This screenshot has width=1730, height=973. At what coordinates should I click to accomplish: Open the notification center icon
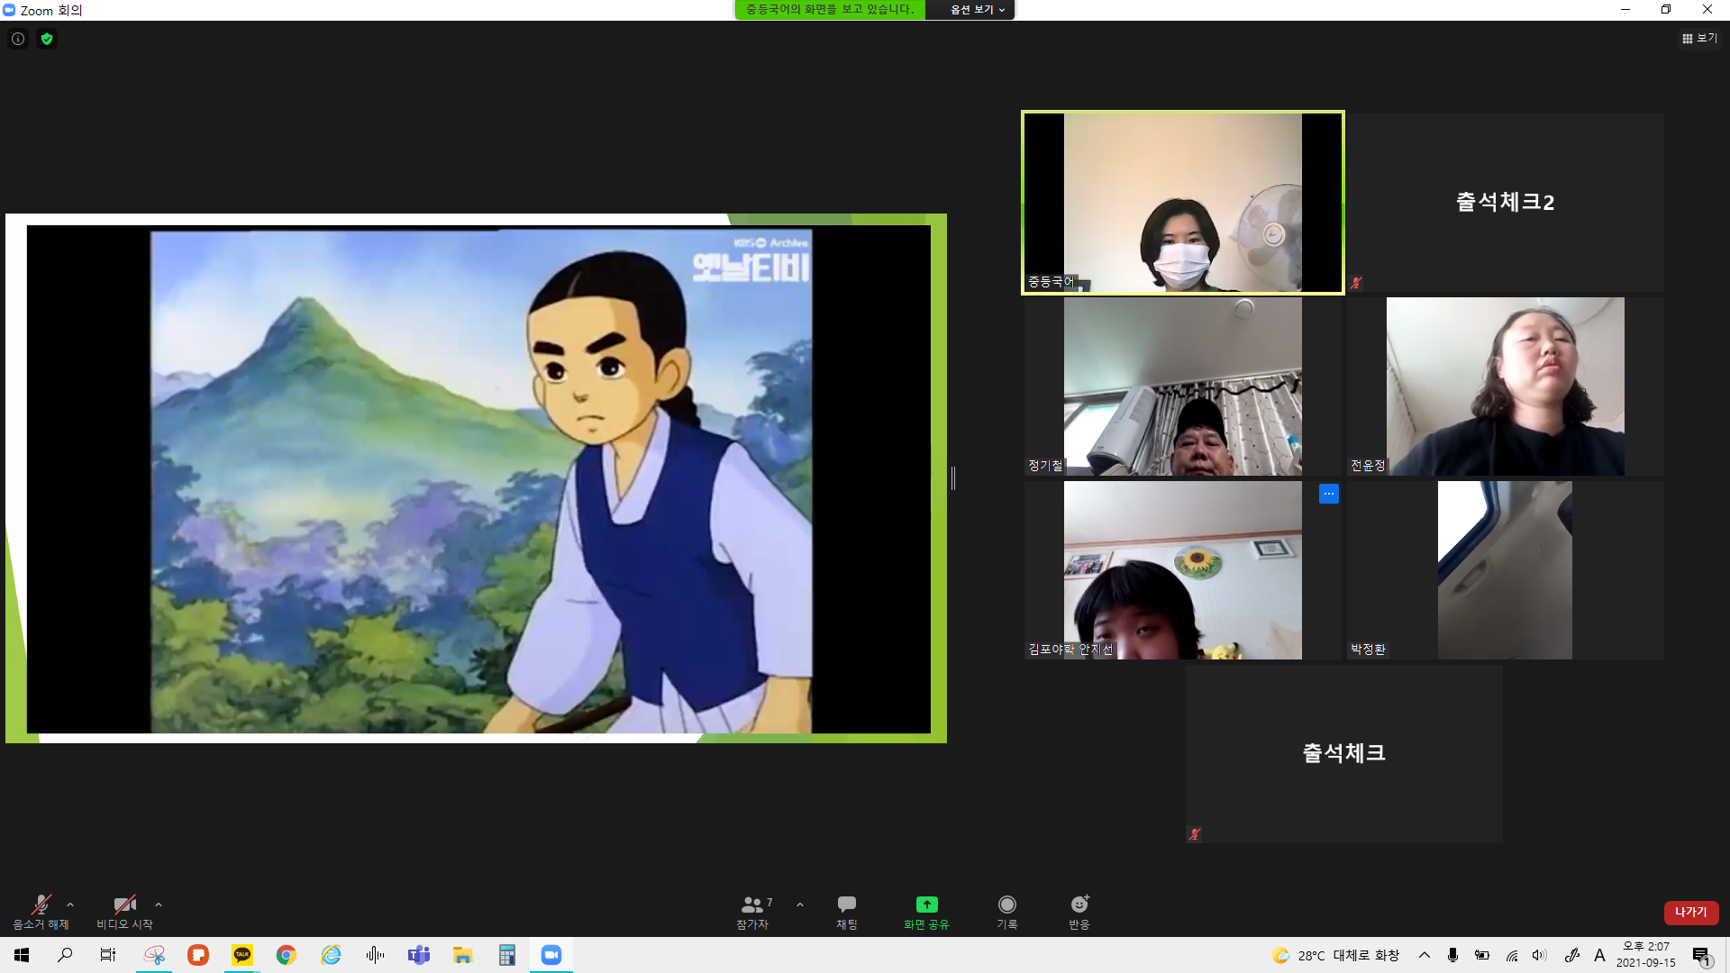tap(1701, 955)
